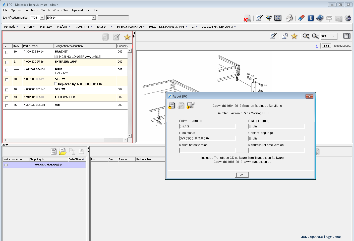Image resolution: width=354 pixels, height=241 pixels.
Task: Check the box for SCREW N 000000 001146
Action: click(x=7, y=90)
